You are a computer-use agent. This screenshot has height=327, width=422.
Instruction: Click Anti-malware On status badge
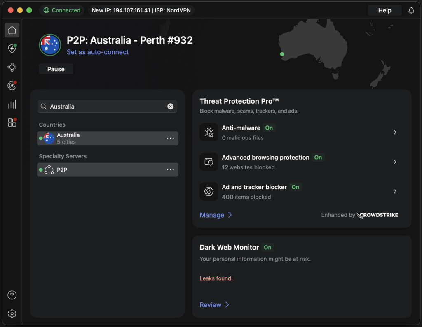[269, 128]
